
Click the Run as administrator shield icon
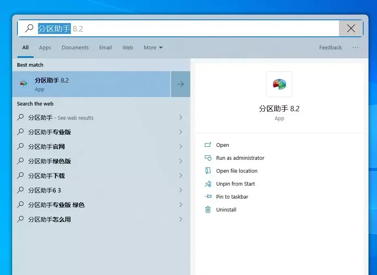(x=208, y=158)
